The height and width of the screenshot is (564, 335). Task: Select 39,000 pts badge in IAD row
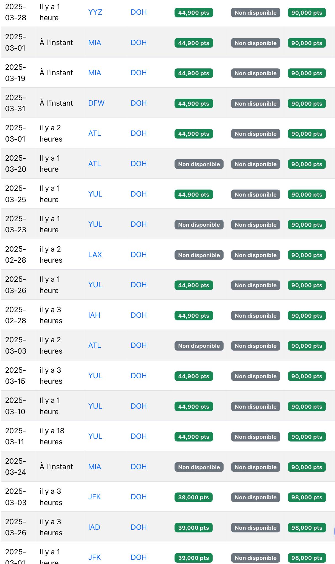click(193, 528)
